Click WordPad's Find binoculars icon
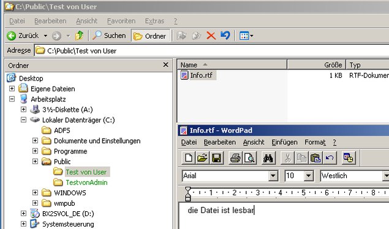The image size is (389, 229). 268,158
